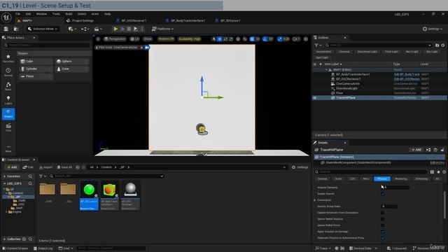Select the translate gizmo tool in viewport
This screenshot has height=252, width=448.
[x=220, y=39]
